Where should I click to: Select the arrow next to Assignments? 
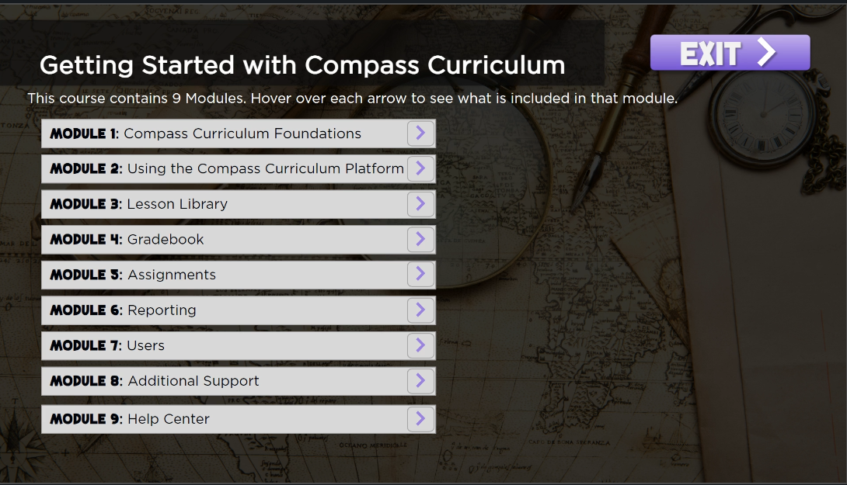pos(420,275)
